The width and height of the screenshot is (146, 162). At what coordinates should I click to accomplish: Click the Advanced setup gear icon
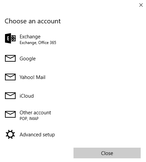tap(10, 134)
